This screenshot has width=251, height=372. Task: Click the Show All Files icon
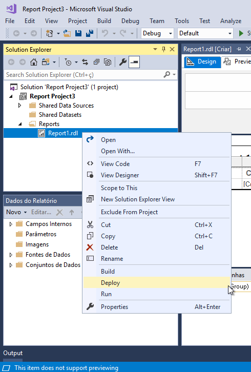pos(108,62)
